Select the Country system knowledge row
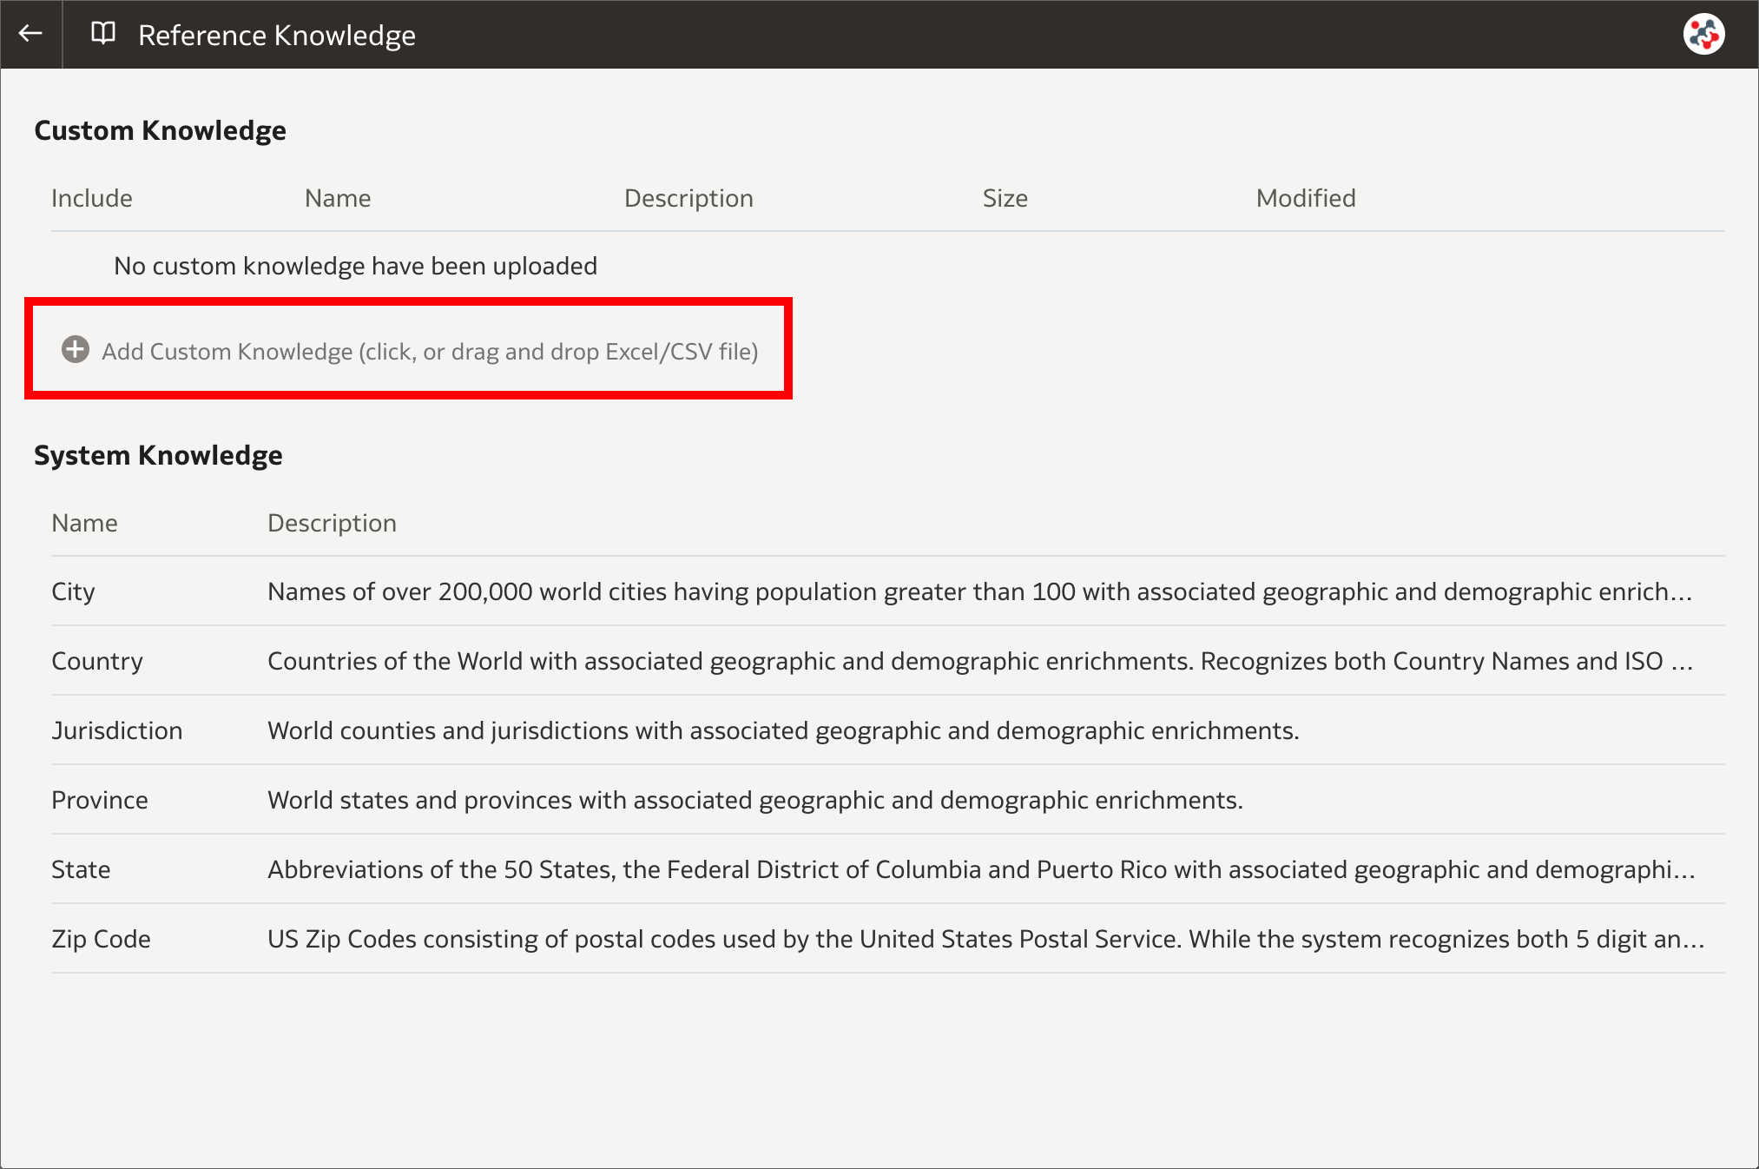Image resolution: width=1759 pixels, height=1169 pixels. click(x=96, y=661)
